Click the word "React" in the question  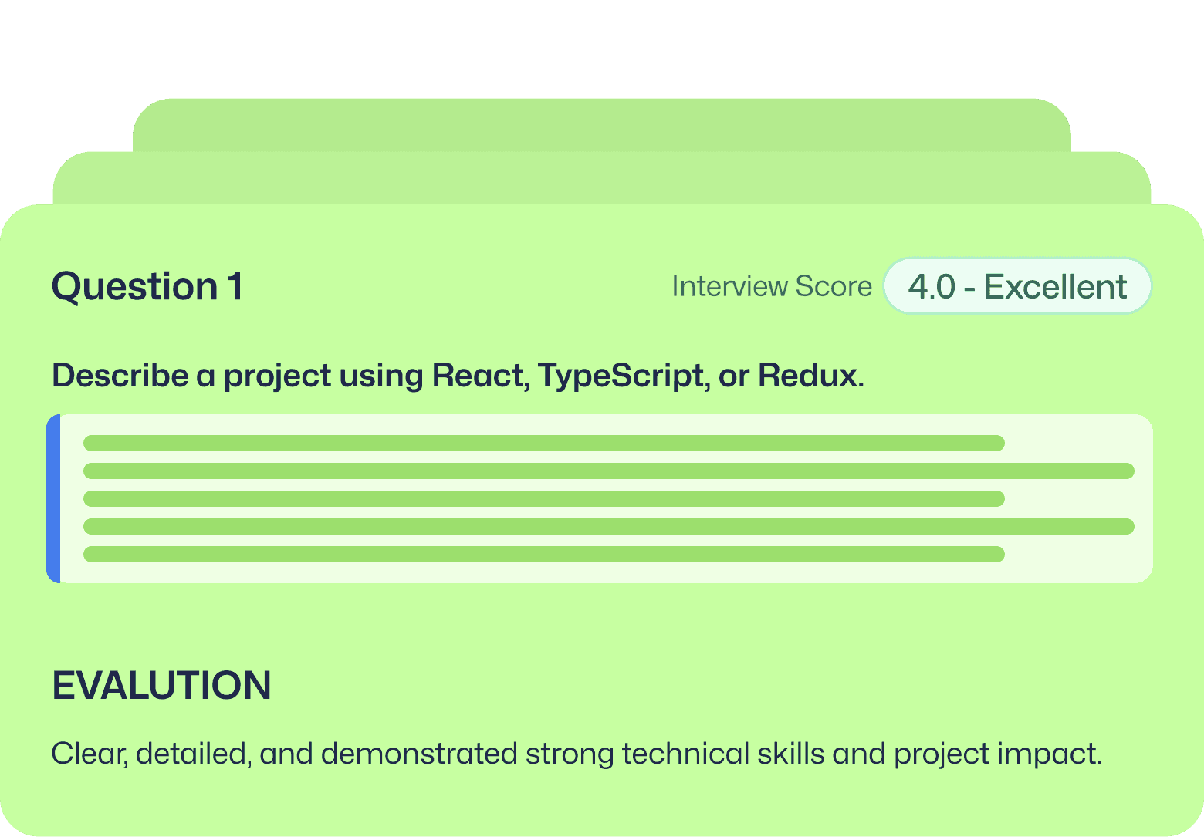click(x=480, y=376)
